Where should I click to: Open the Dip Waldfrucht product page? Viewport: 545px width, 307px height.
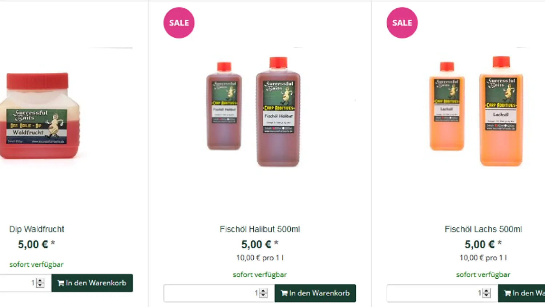point(36,229)
